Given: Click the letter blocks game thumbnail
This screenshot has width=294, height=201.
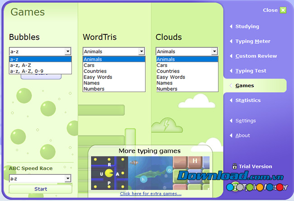Looking at the screenshot, I should tap(191, 173).
